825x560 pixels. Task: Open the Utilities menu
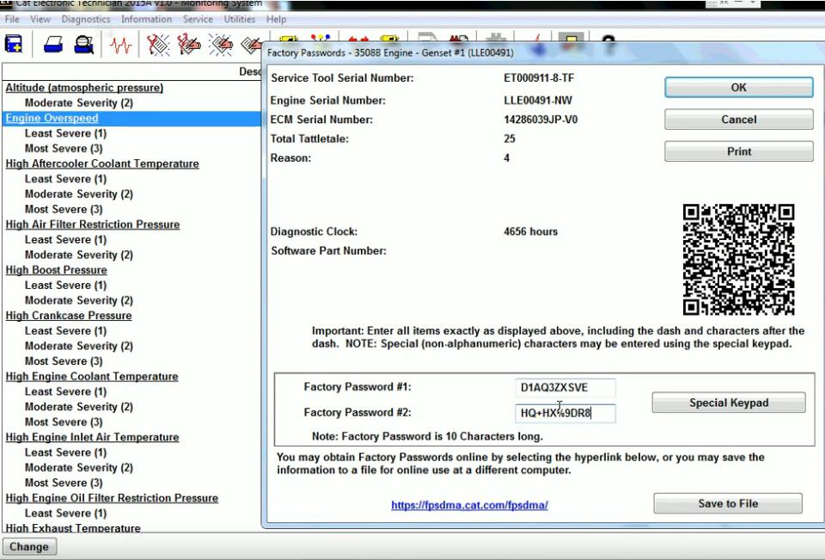[x=240, y=20]
